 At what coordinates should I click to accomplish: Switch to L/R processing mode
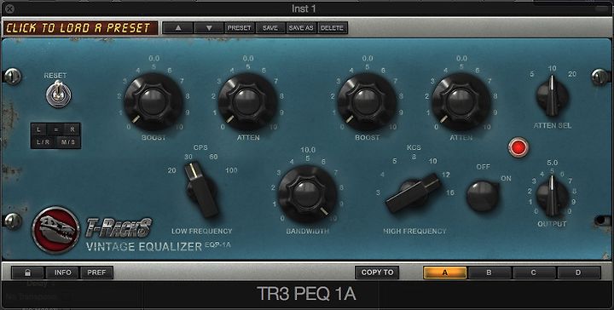[x=43, y=142]
